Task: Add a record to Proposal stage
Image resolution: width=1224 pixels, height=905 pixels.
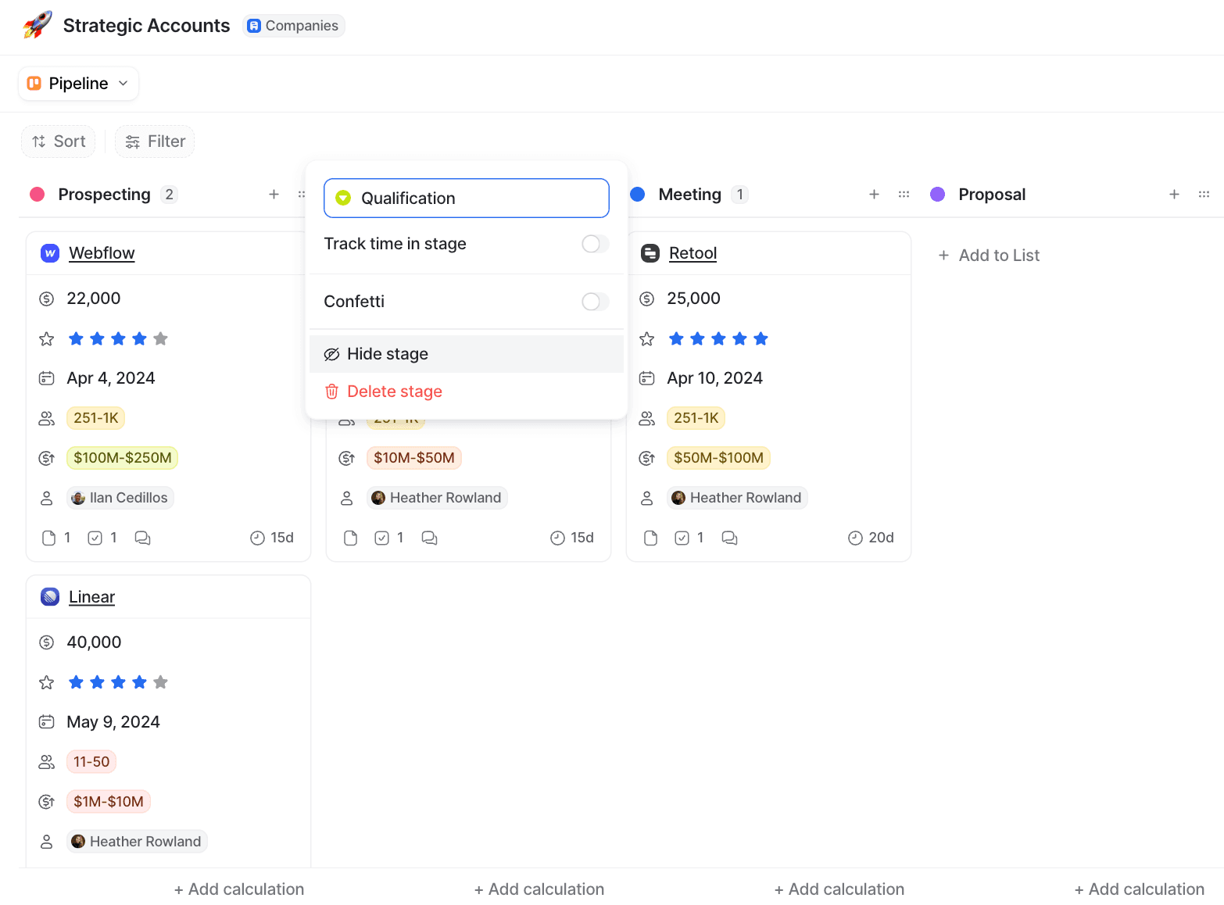Action: [x=1174, y=195]
